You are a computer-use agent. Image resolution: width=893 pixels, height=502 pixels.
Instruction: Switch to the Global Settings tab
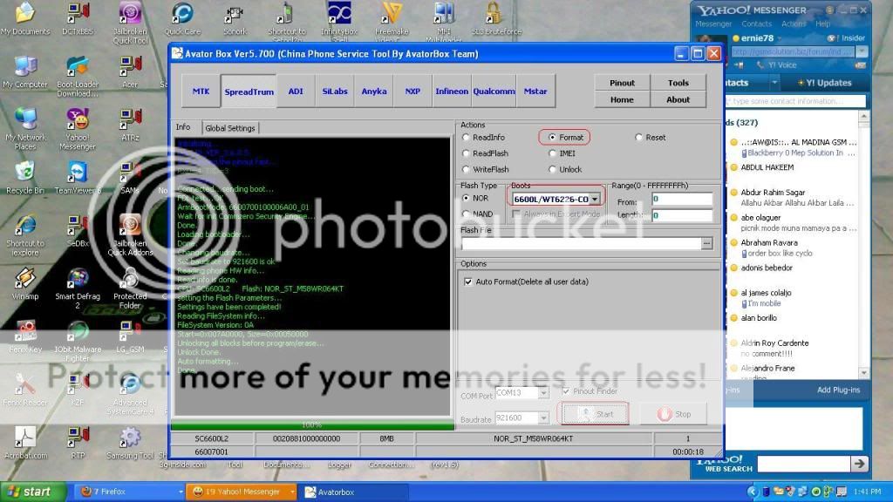click(230, 128)
